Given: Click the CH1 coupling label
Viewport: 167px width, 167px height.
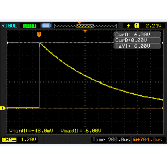Looking at the screenshot, I should coord(9,140).
